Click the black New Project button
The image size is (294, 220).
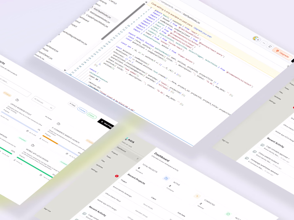(x=106, y=124)
